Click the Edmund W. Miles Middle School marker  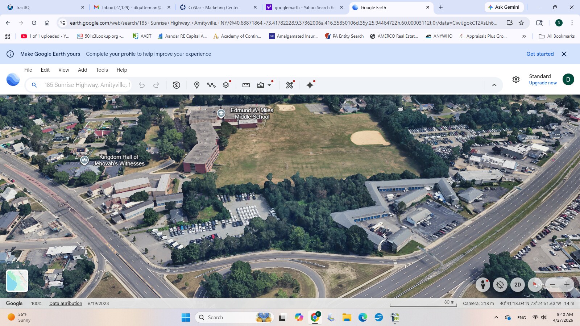[x=221, y=114]
